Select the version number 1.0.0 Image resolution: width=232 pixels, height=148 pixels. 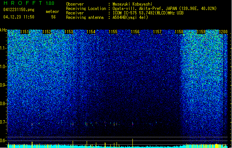(50, 3)
